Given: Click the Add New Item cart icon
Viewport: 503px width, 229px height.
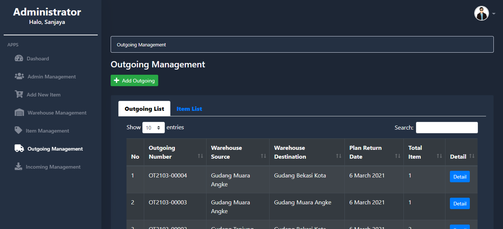Looking at the screenshot, I should 19,94.
